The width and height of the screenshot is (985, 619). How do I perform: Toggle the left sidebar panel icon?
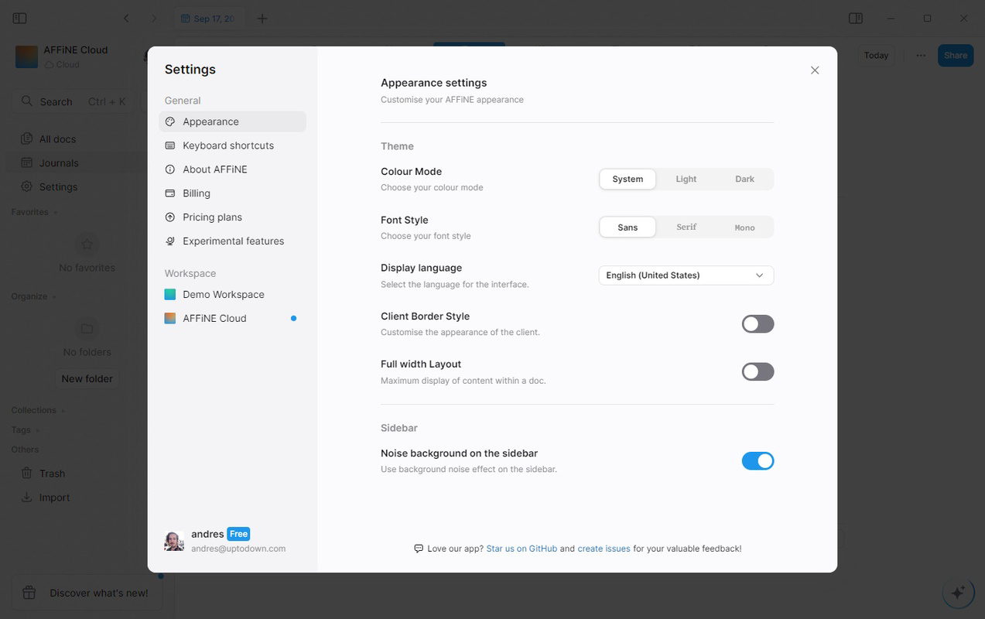tap(20, 19)
